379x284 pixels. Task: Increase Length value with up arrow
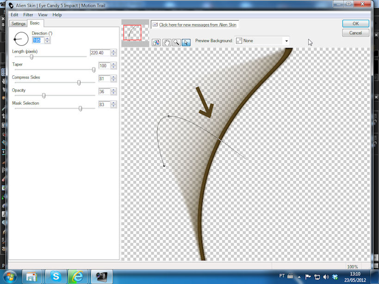[113, 51]
